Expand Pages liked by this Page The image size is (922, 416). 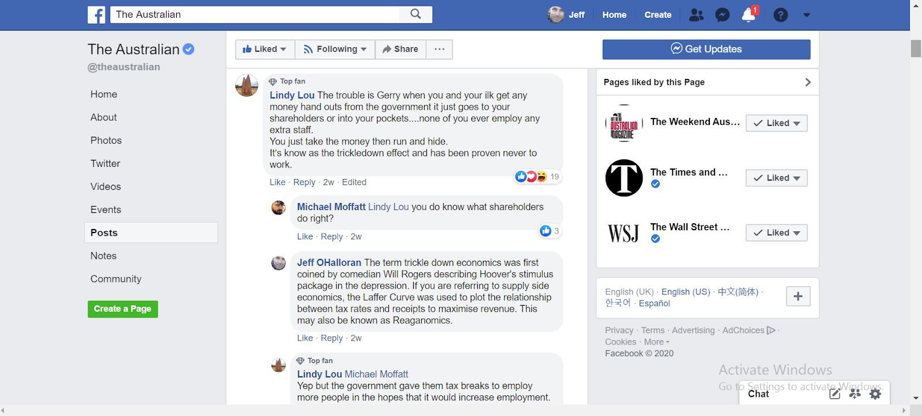pos(807,82)
